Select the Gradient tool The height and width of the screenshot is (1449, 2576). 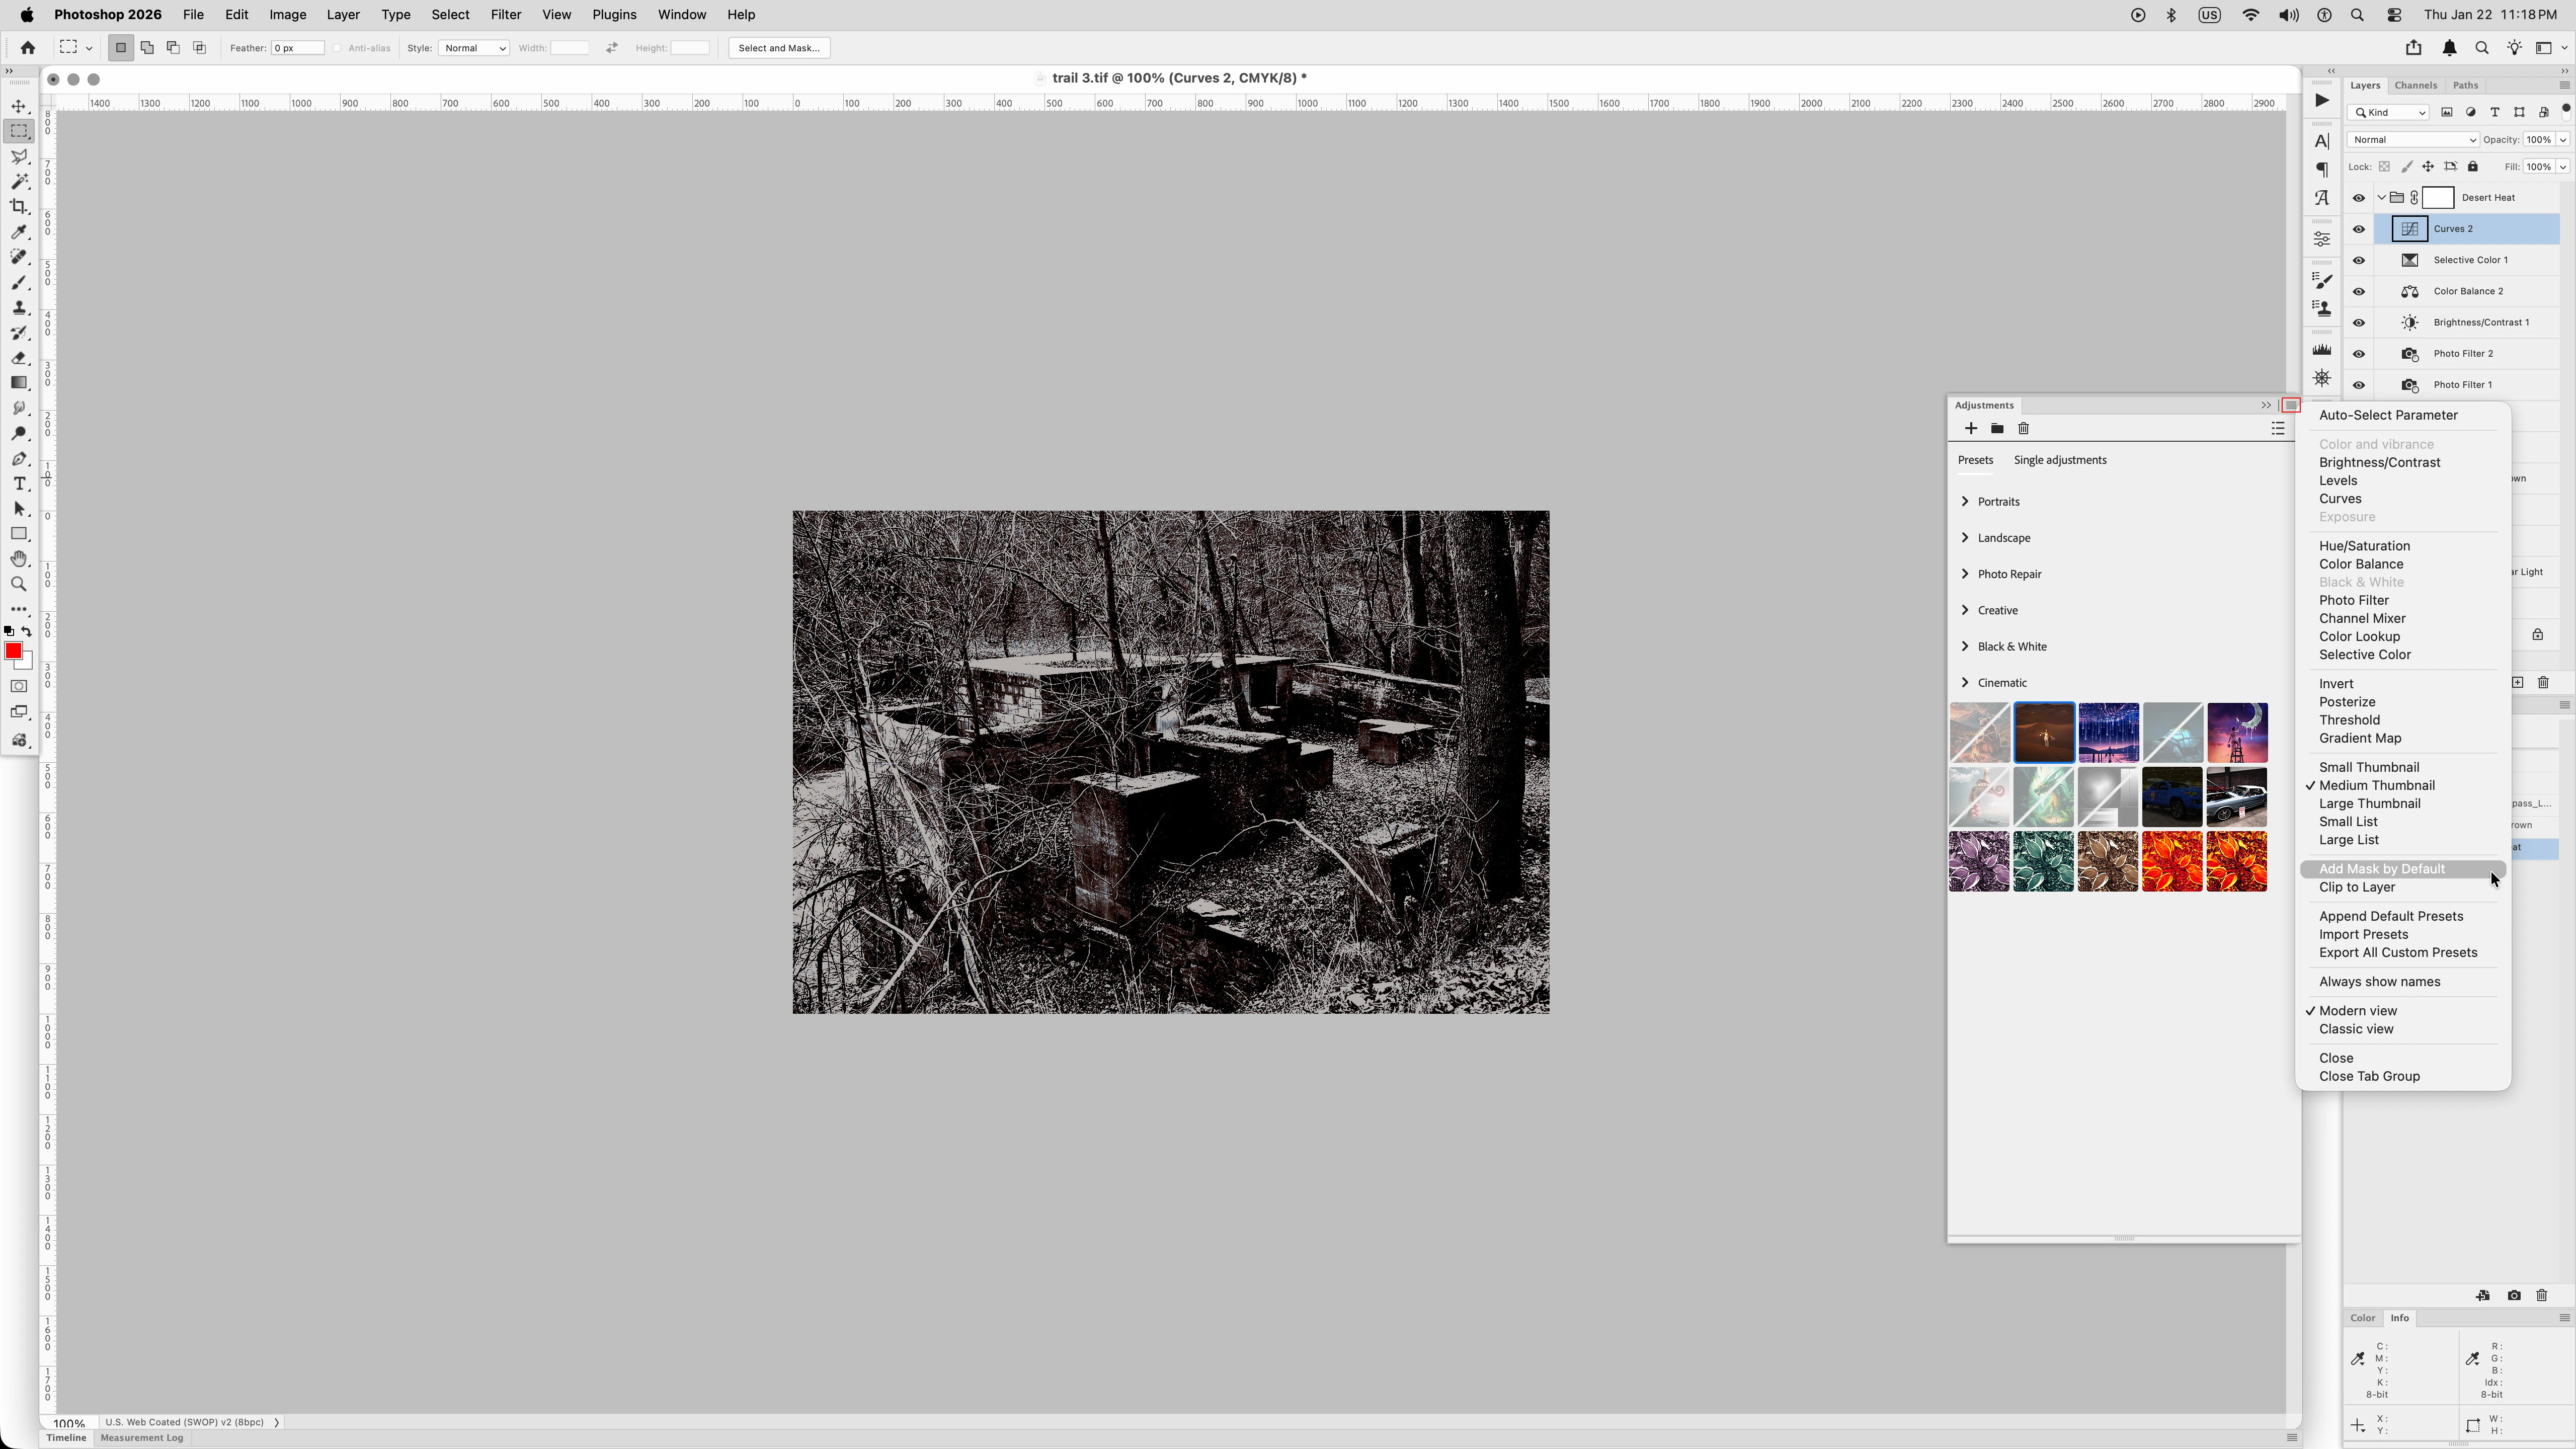coord(19,383)
